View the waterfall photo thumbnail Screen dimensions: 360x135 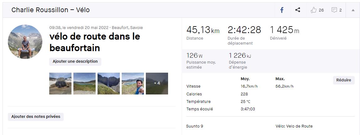[109, 84]
